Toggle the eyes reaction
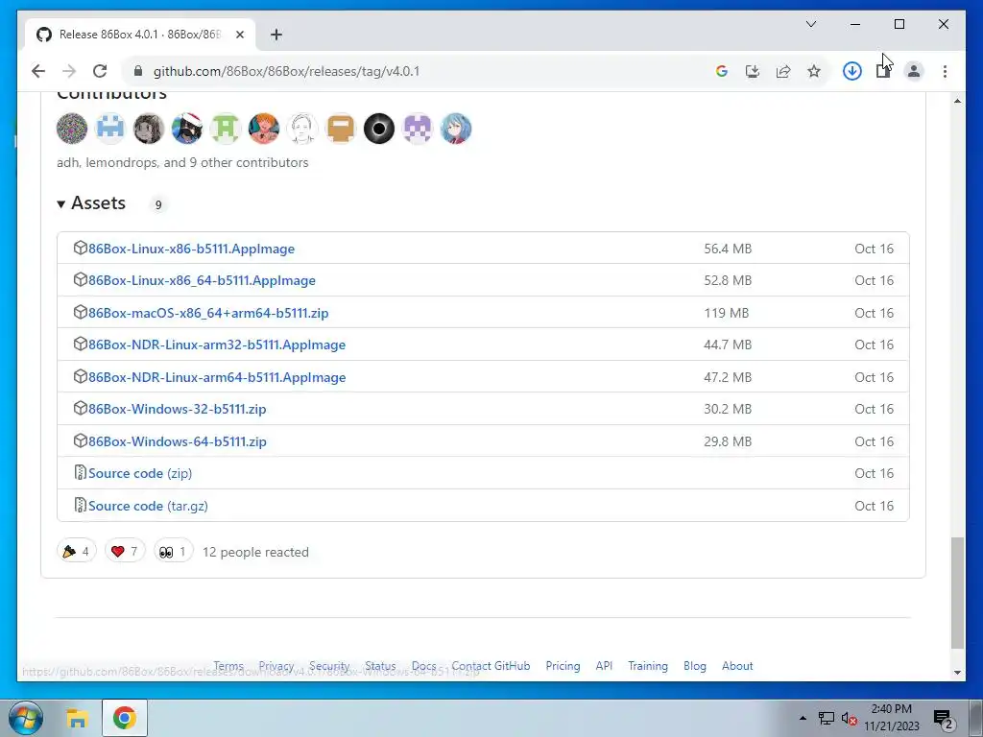Image resolution: width=983 pixels, height=737 pixels. [x=173, y=552]
